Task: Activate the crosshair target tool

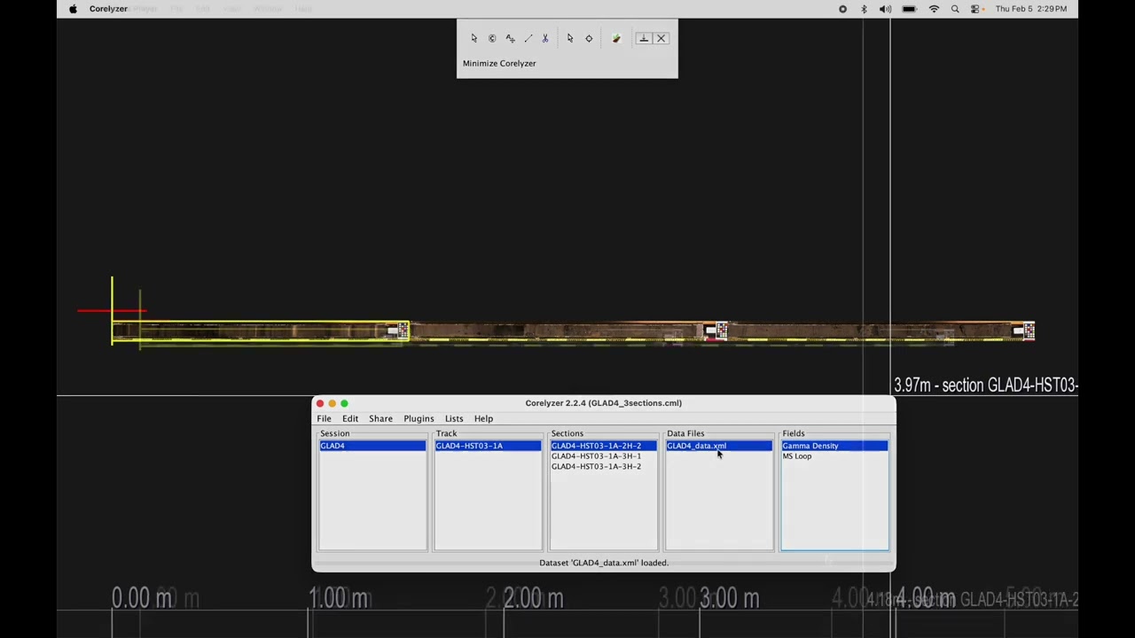Action: [x=589, y=38]
